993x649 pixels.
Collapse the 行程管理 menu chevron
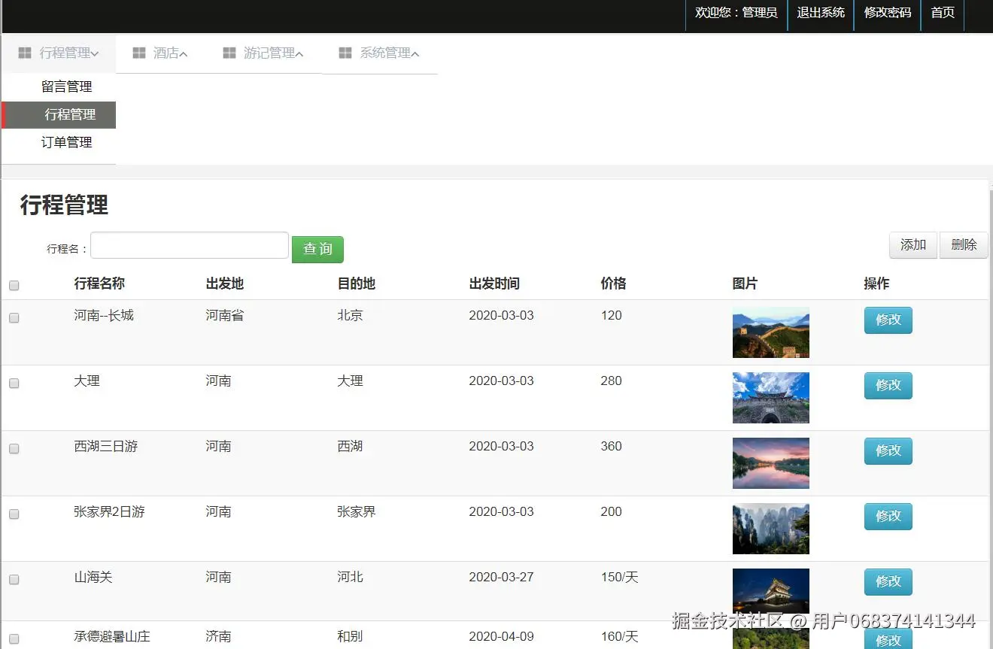tap(95, 53)
